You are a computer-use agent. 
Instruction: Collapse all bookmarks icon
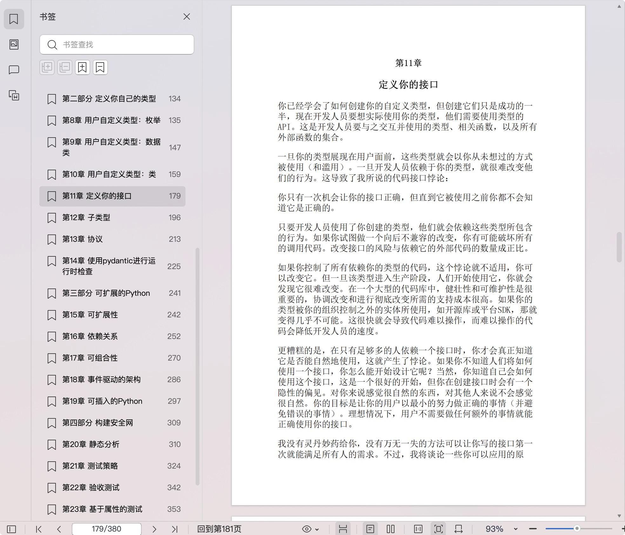pos(65,67)
